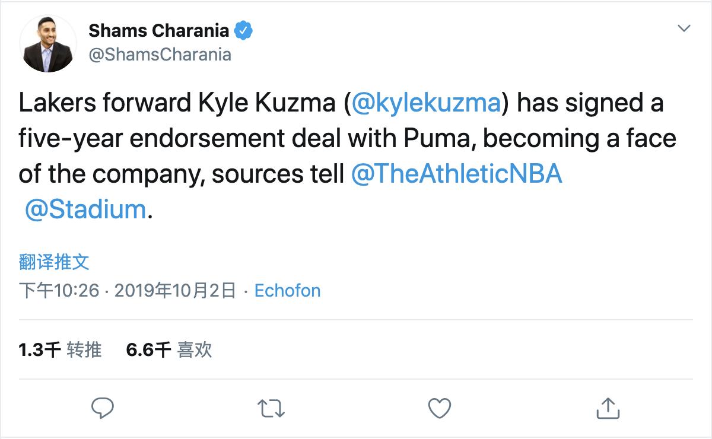This screenshot has width=712, height=439.
Task: Click the reply speech bubble icon
Action: 103,408
